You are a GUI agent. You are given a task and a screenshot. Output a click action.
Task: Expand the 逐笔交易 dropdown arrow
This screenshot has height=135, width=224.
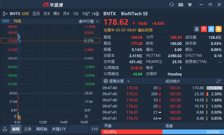(x=128, y=82)
